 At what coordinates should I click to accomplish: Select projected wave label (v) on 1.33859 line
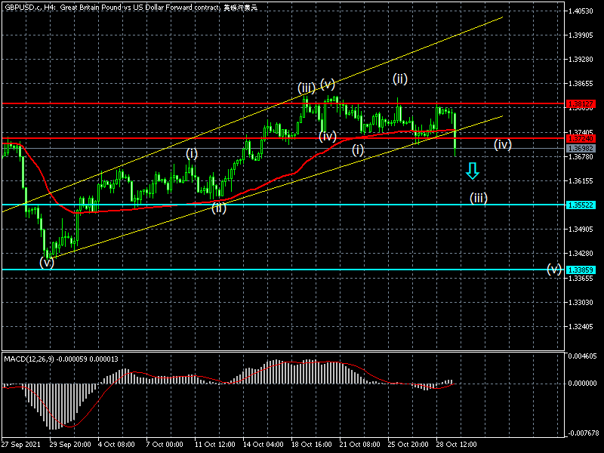554,269
